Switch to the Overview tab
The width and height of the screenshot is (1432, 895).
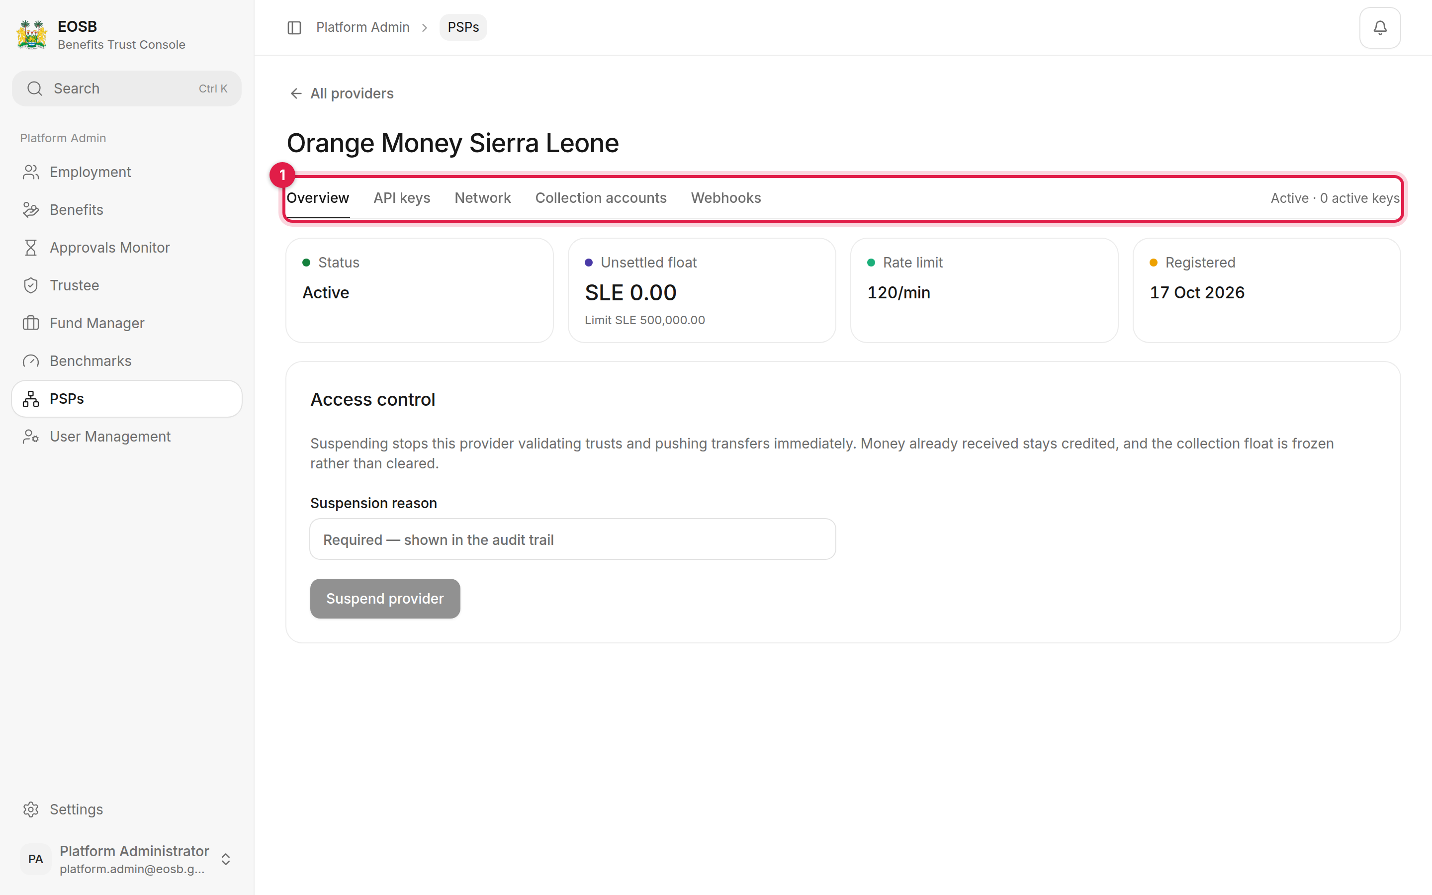click(318, 198)
